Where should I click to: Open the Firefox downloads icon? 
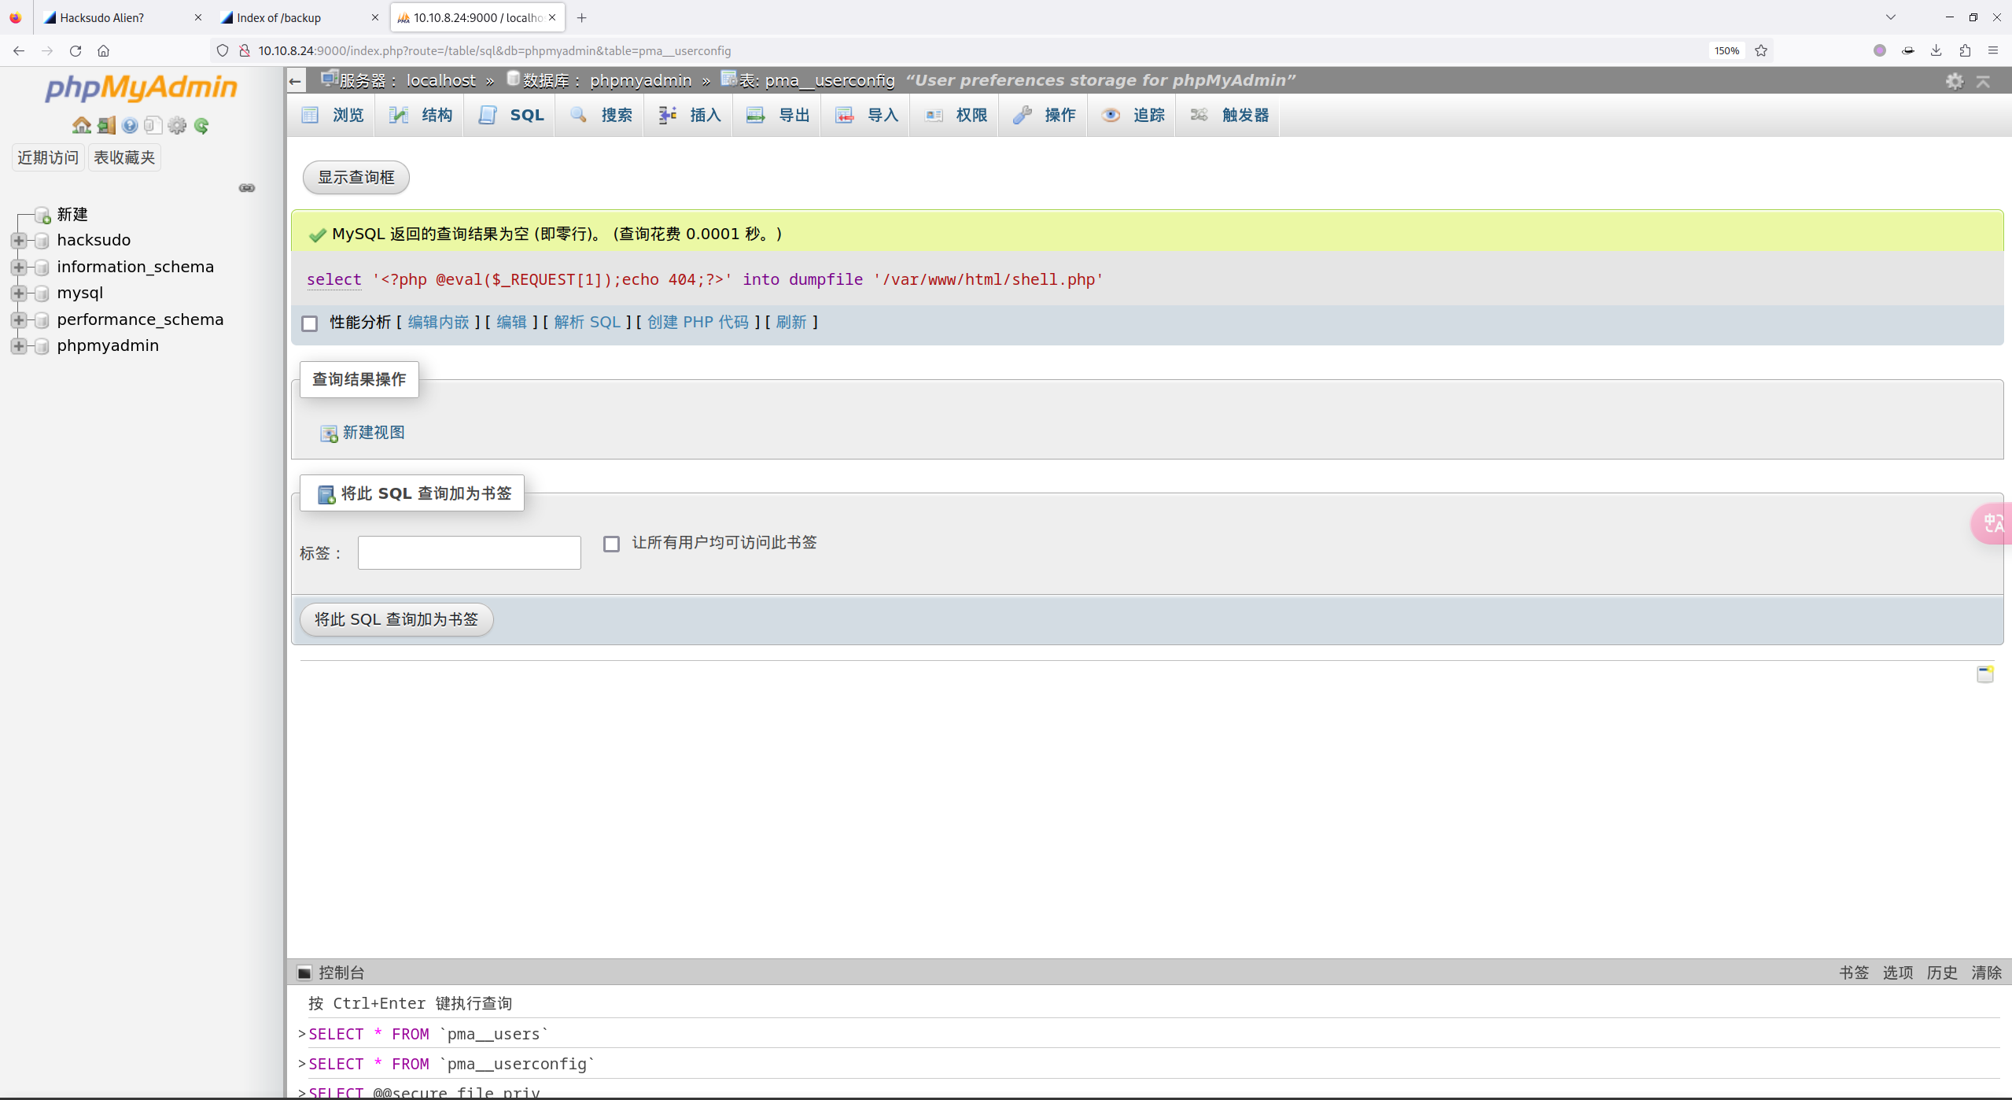coord(1936,50)
